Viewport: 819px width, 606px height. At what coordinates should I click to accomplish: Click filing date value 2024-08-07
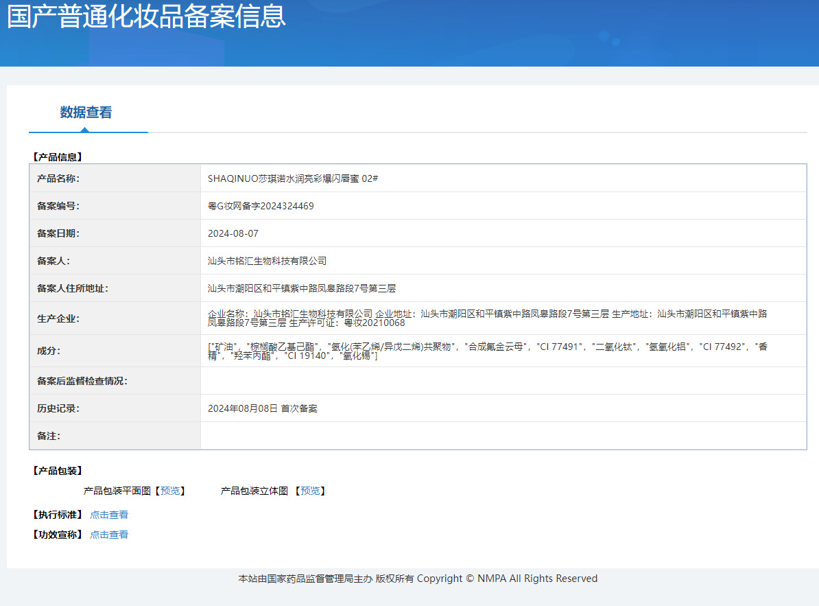click(x=233, y=233)
